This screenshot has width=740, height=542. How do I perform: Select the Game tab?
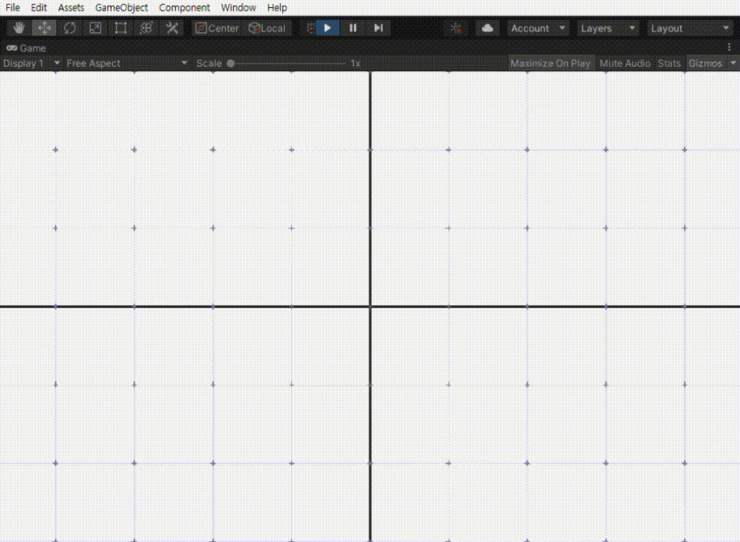[26, 48]
